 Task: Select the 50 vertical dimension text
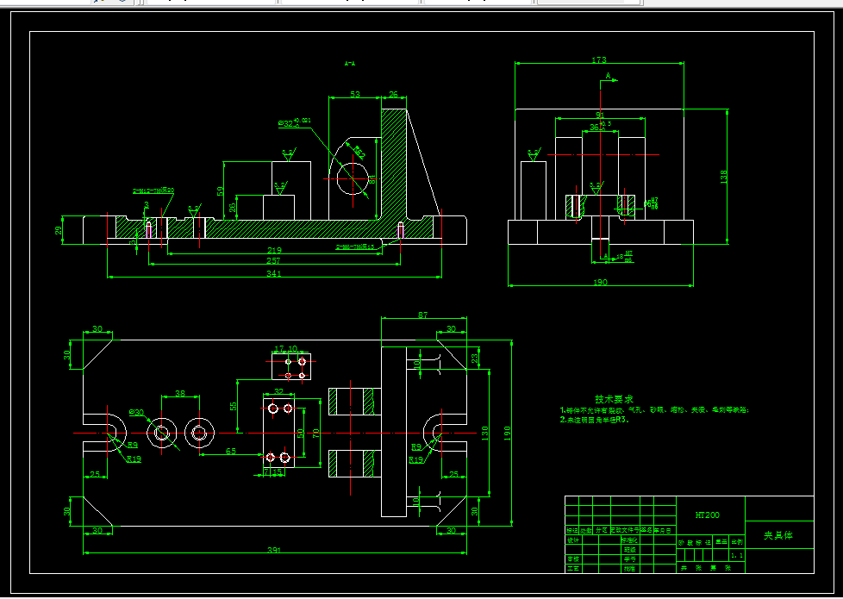(x=301, y=433)
